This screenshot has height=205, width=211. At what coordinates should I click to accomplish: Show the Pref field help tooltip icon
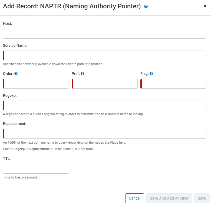click(82, 74)
